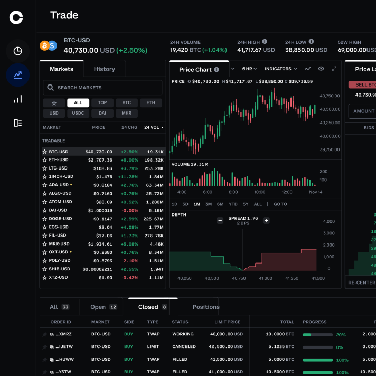Copy the order ID ...XMRZ icon

point(52,334)
